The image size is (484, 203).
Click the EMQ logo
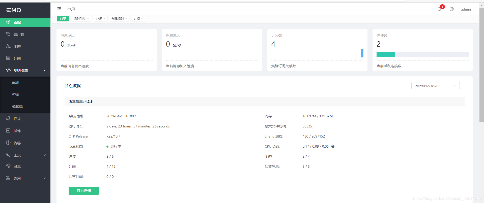tap(14, 10)
